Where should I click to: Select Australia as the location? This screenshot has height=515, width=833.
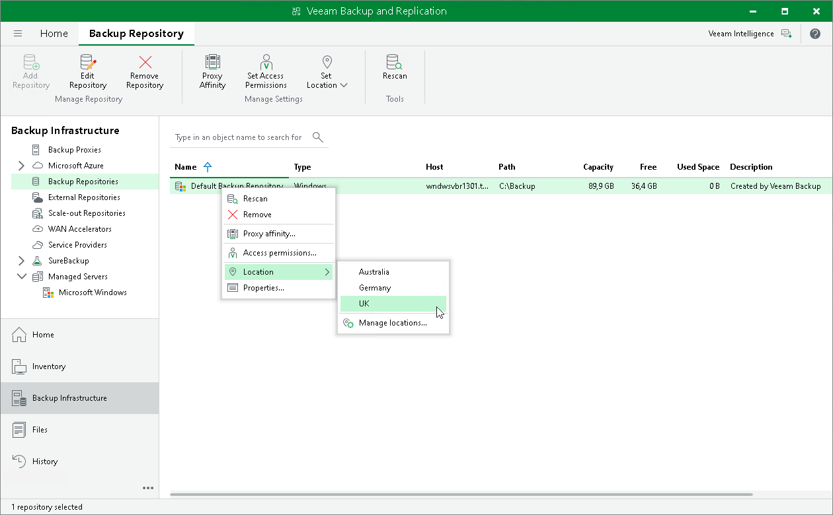click(x=393, y=272)
